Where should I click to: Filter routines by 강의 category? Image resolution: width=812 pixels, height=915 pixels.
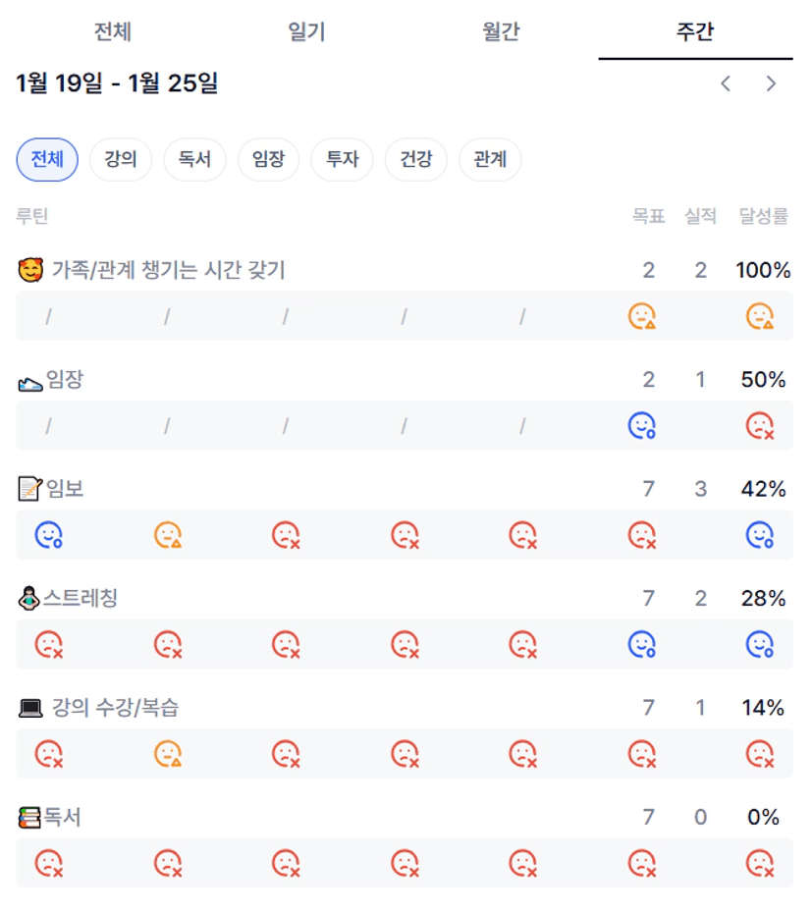pyautogui.click(x=121, y=160)
